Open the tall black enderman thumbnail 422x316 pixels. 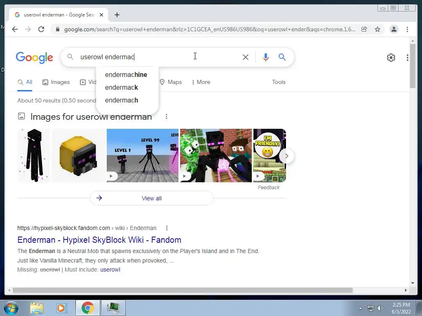pos(34,156)
